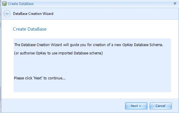Close the Create DataBase dialog
The width and height of the screenshot is (179, 113).
click(x=175, y=4)
